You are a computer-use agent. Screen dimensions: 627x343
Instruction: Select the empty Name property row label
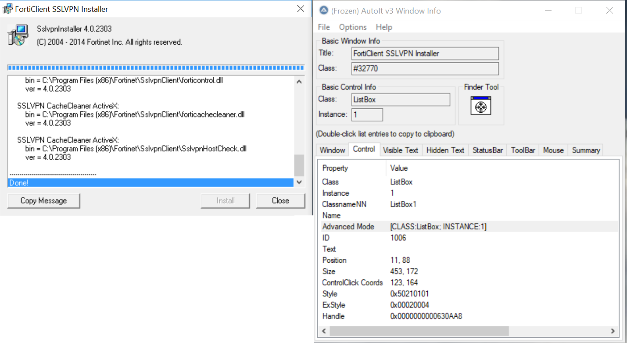[331, 215]
